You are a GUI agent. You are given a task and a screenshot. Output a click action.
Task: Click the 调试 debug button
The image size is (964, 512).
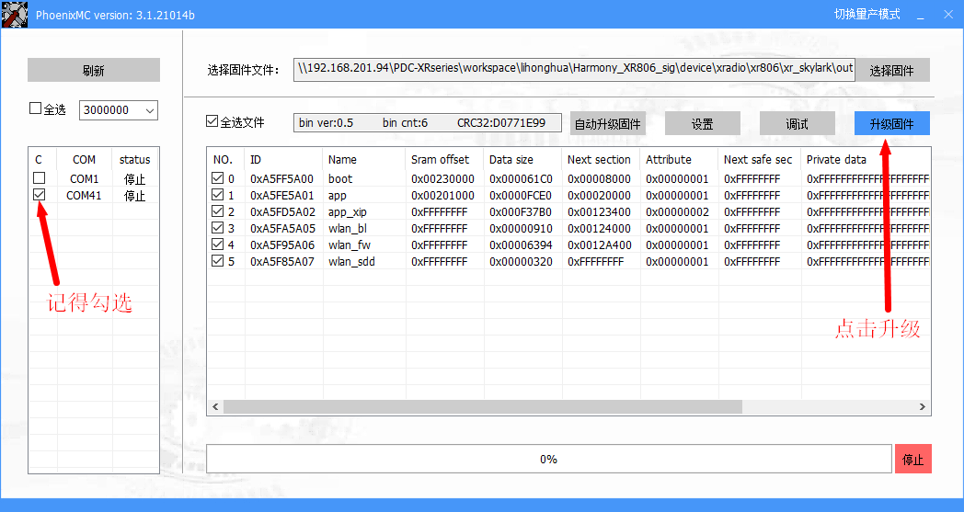coord(797,124)
